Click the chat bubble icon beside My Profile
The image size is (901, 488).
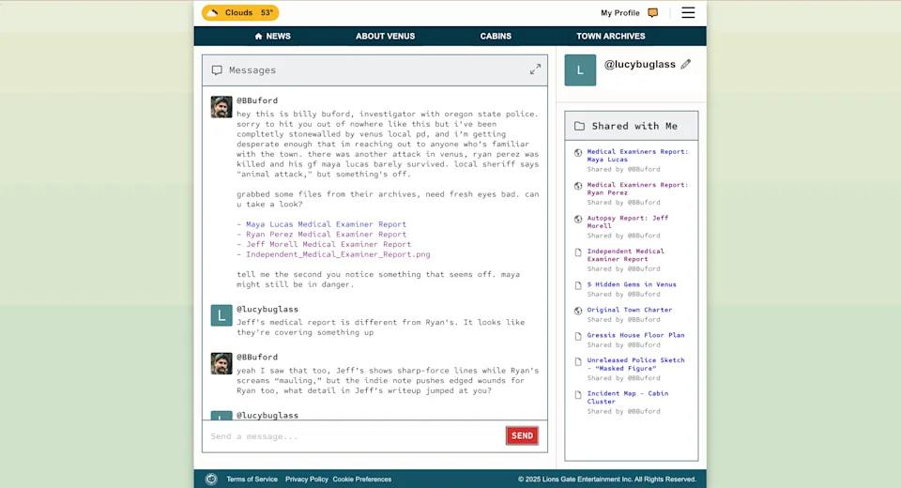[x=653, y=13]
